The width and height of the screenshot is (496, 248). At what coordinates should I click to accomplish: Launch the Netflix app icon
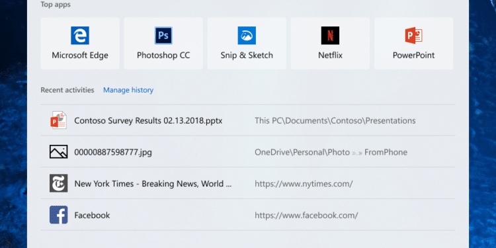pyautogui.click(x=330, y=36)
